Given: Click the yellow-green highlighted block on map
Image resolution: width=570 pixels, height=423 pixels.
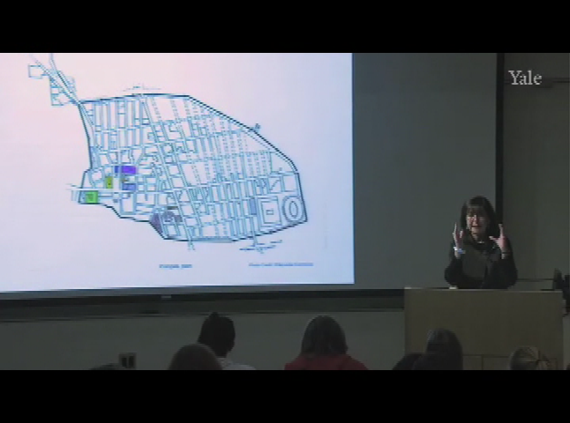Looking at the screenshot, I should [109, 182].
